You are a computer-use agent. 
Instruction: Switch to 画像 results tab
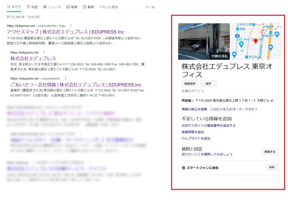72,7
